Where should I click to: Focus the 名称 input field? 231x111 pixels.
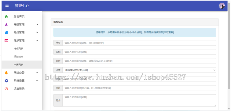click(x=139, y=52)
